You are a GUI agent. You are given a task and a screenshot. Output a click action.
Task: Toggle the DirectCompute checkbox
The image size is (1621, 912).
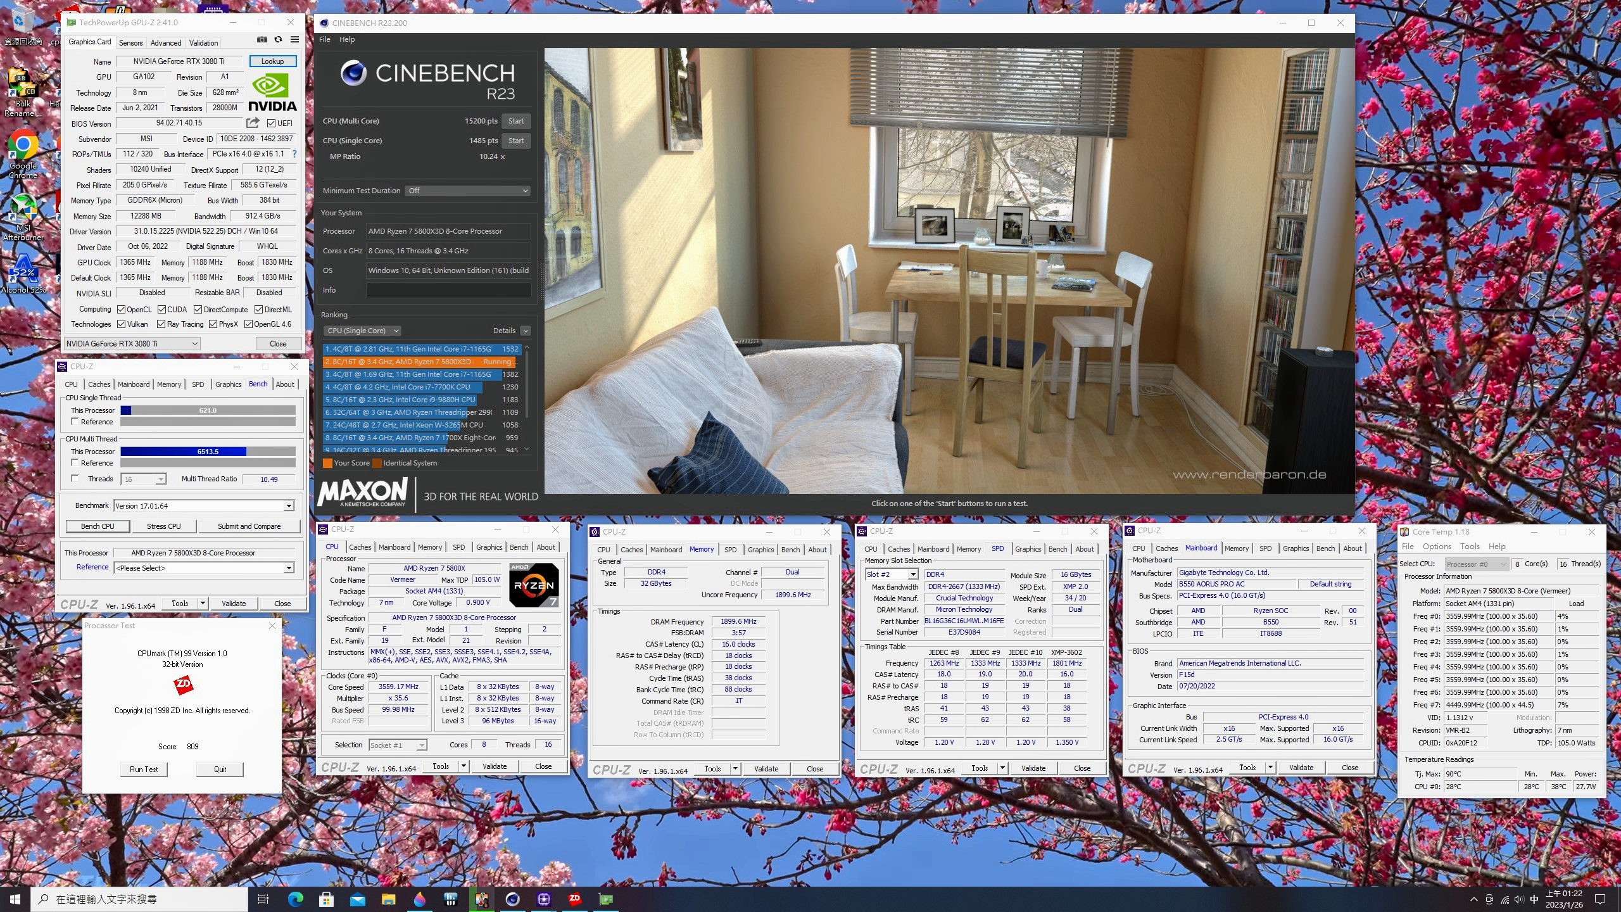(x=198, y=310)
